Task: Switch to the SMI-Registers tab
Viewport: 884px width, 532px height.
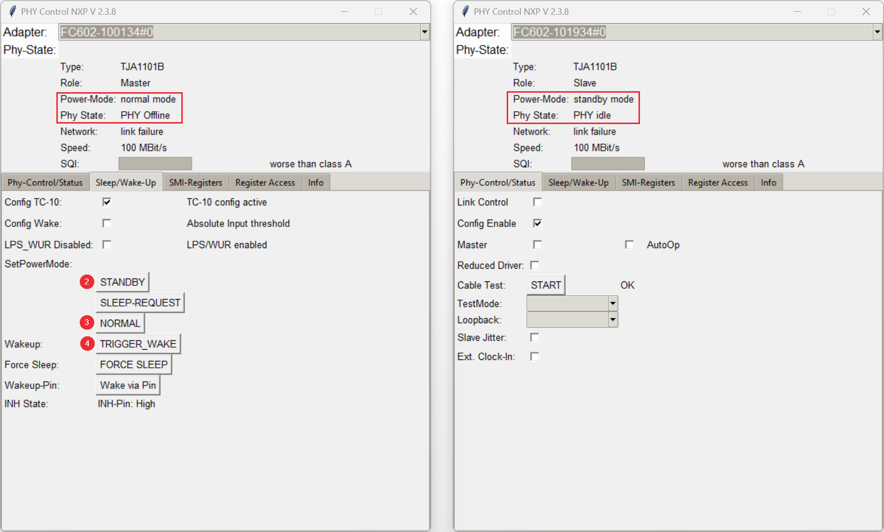Action: pyautogui.click(x=195, y=182)
